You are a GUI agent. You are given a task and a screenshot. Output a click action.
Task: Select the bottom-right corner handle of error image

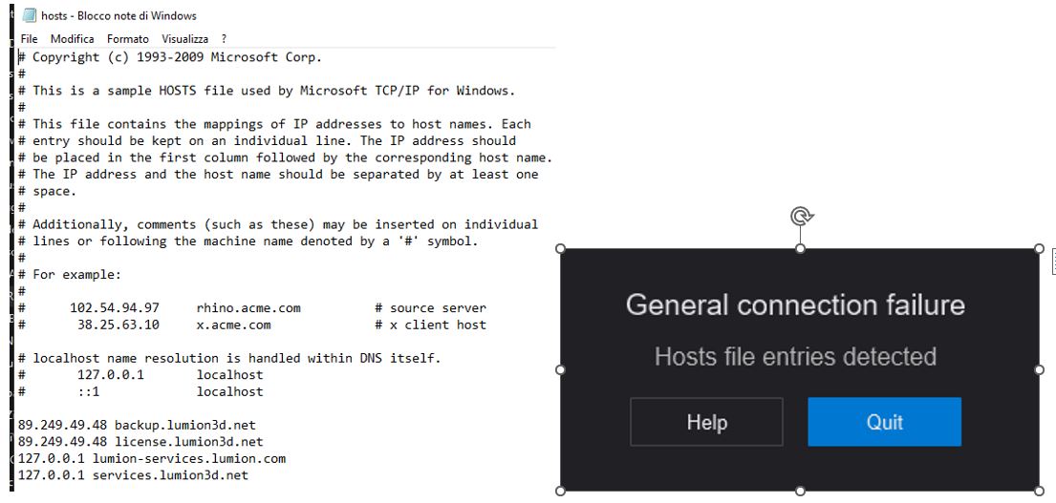click(x=1039, y=491)
